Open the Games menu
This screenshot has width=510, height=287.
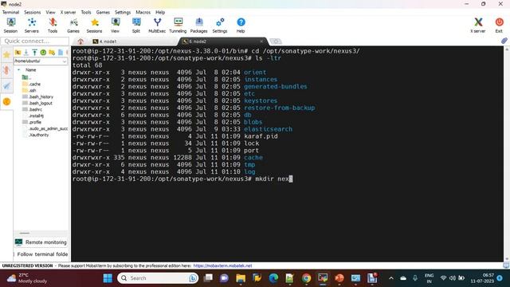[x=103, y=12]
